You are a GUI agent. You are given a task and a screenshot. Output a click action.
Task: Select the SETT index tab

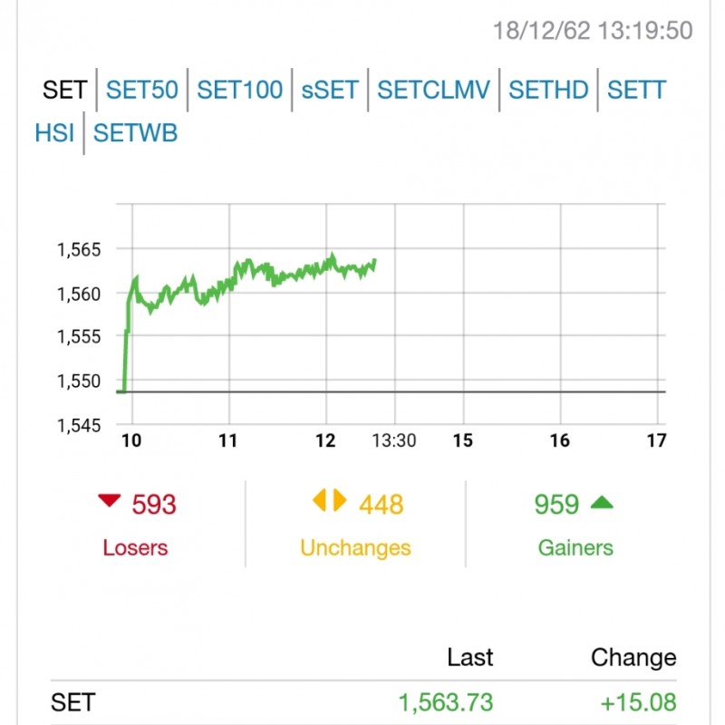coord(636,90)
